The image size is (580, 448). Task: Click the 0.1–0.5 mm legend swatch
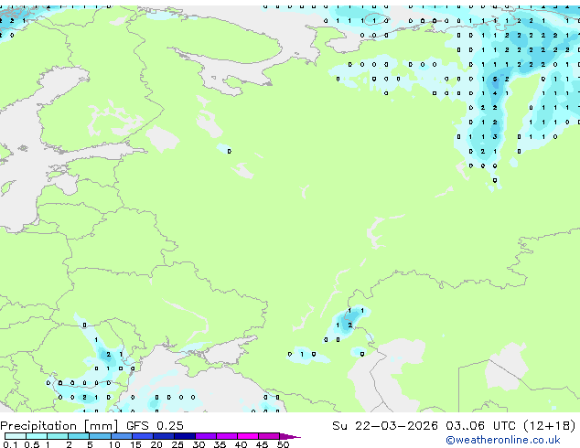[16, 436]
